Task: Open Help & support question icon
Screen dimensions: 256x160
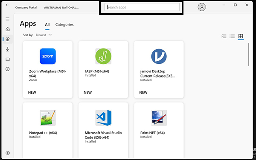Action: point(8,69)
